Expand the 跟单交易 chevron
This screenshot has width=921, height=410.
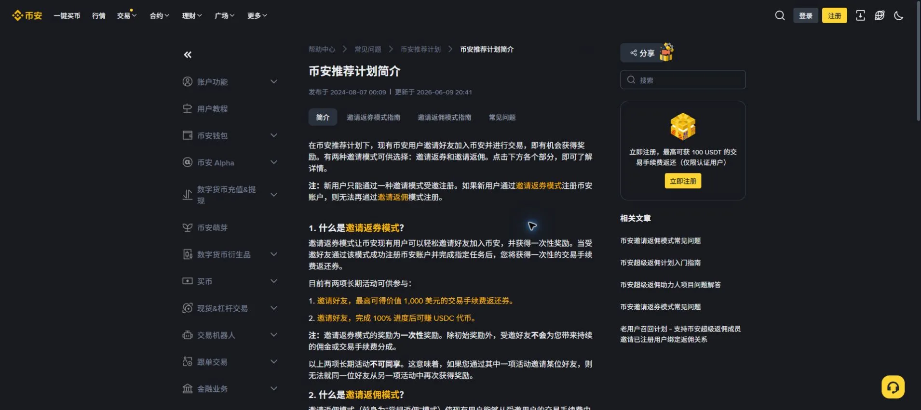274,362
